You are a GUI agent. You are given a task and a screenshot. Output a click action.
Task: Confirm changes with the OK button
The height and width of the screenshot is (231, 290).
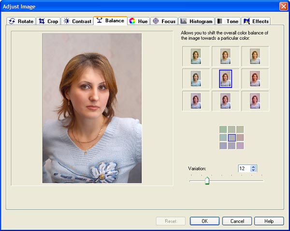click(x=204, y=221)
